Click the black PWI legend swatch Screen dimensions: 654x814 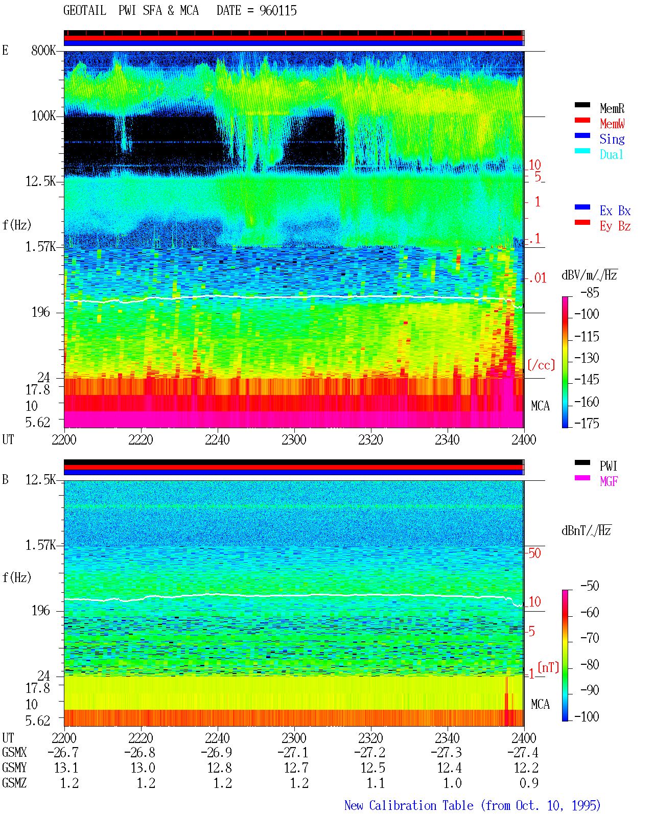click(x=582, y=463)
